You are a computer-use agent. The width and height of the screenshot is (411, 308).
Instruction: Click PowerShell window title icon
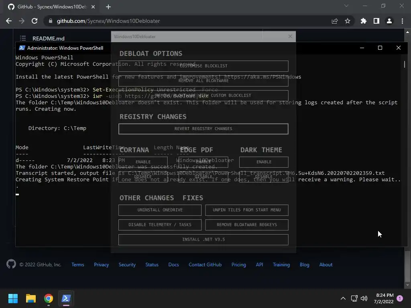pyautogui.click(x=22, y=48)
